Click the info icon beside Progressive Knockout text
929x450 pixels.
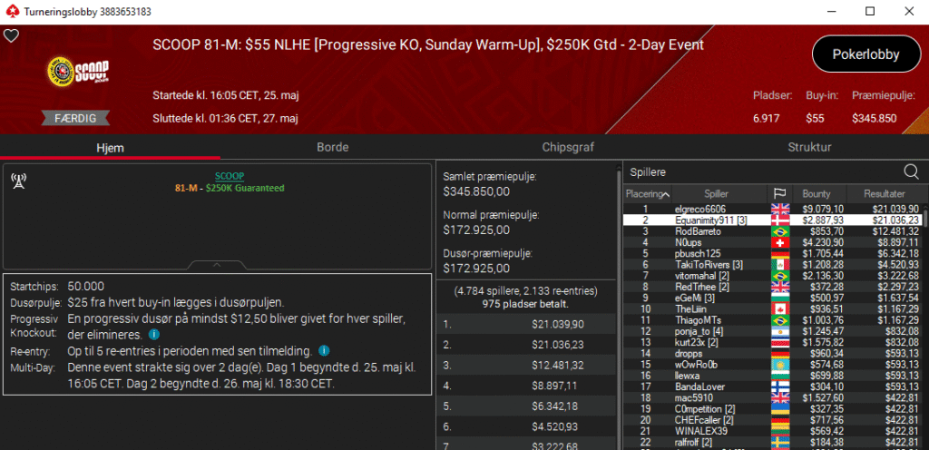pos(154,335)
